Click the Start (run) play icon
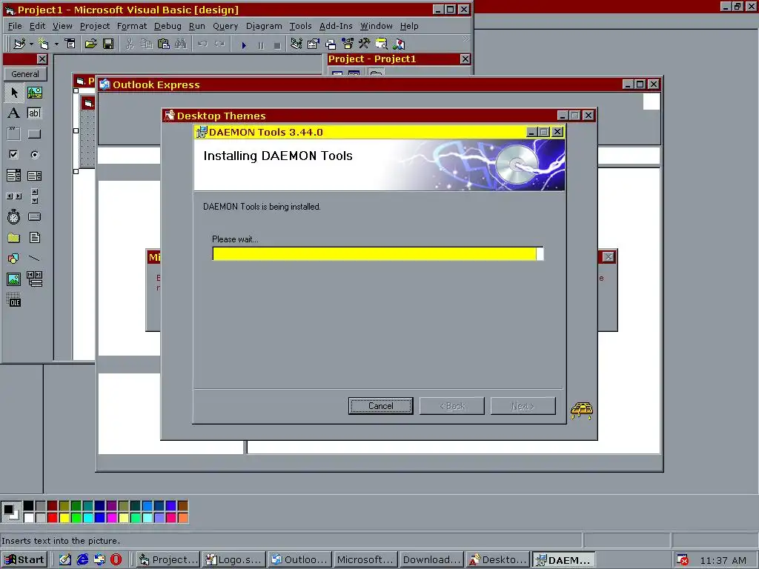Screen dimensions: 759x569 [x=244, y=45]
